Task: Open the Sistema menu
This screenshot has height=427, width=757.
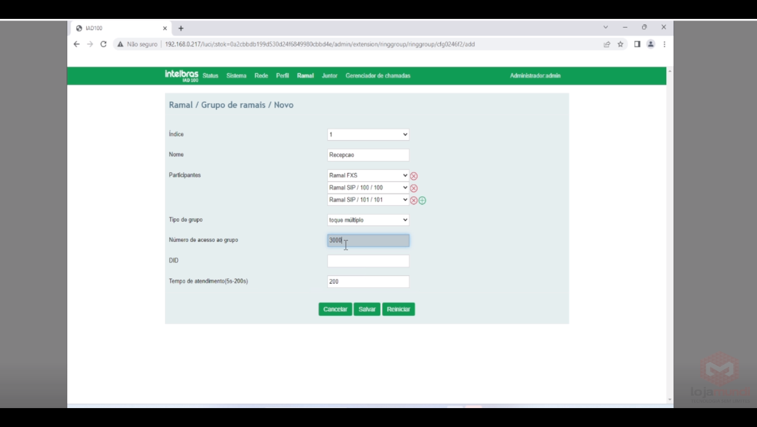Action: coord(237,76)
